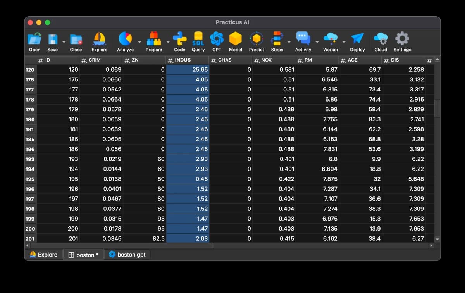The height and width of the screenshot is (293, 465).
Task: Click the Open file icon
Action: [x=34, y=39]
